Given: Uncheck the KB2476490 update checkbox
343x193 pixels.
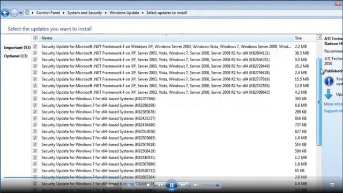Looking at the screenshot, I should coord(35,125).
